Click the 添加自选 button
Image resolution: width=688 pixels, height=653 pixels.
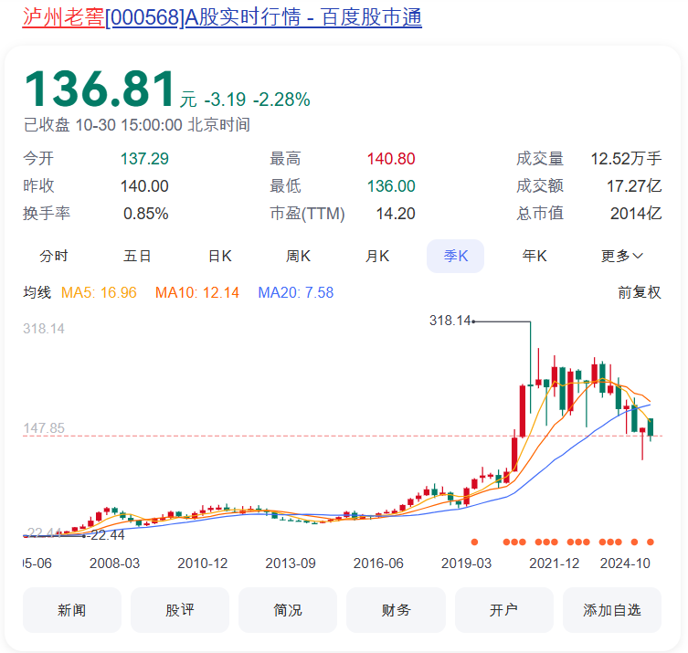pos(612,610)
